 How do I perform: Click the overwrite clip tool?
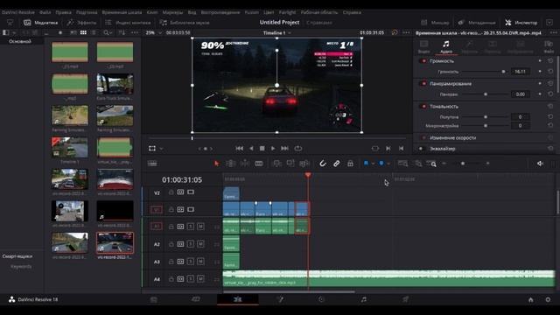tap(290, 164)
